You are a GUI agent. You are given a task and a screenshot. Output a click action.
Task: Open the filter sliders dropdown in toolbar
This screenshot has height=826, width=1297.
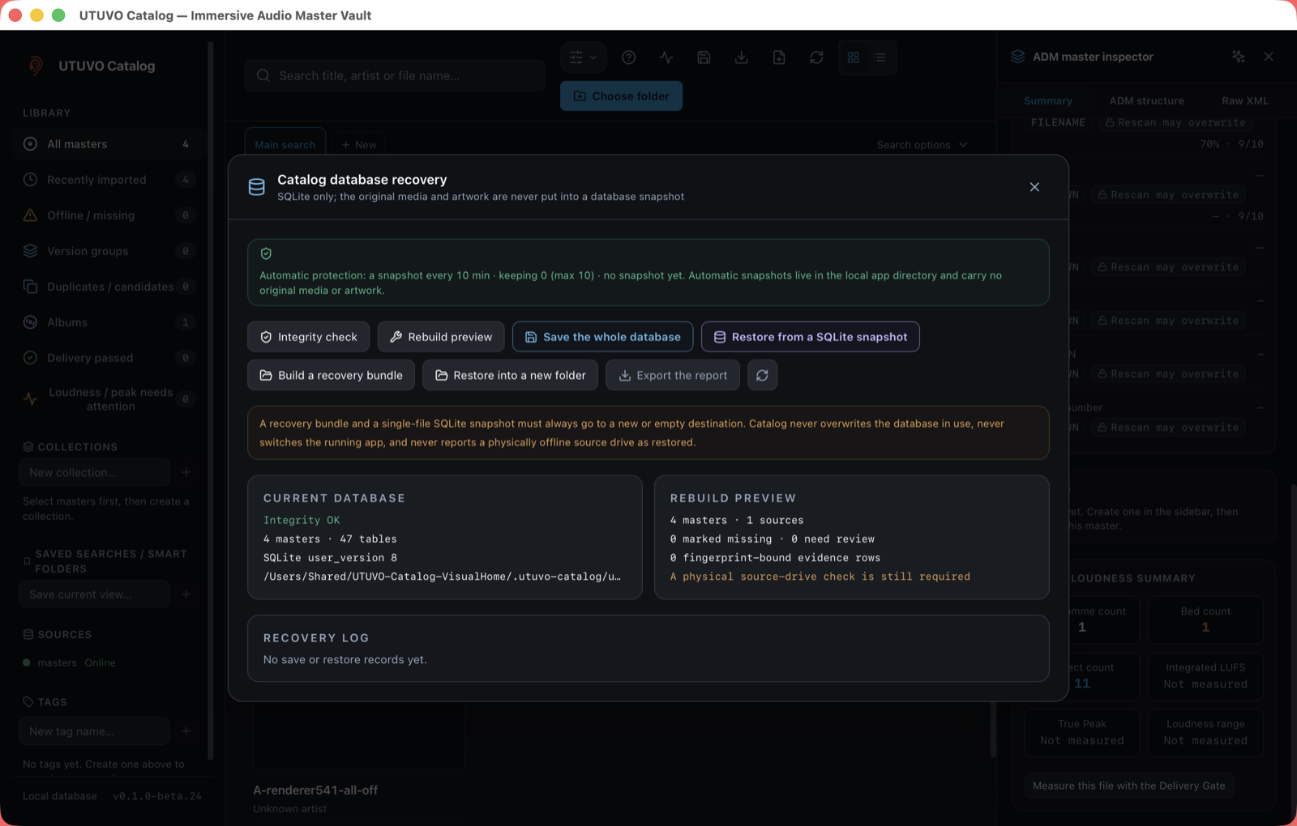583,57
